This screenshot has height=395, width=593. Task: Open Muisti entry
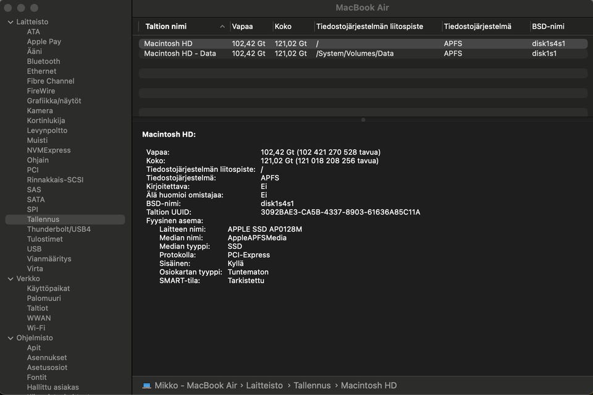[x=37, y=140]
